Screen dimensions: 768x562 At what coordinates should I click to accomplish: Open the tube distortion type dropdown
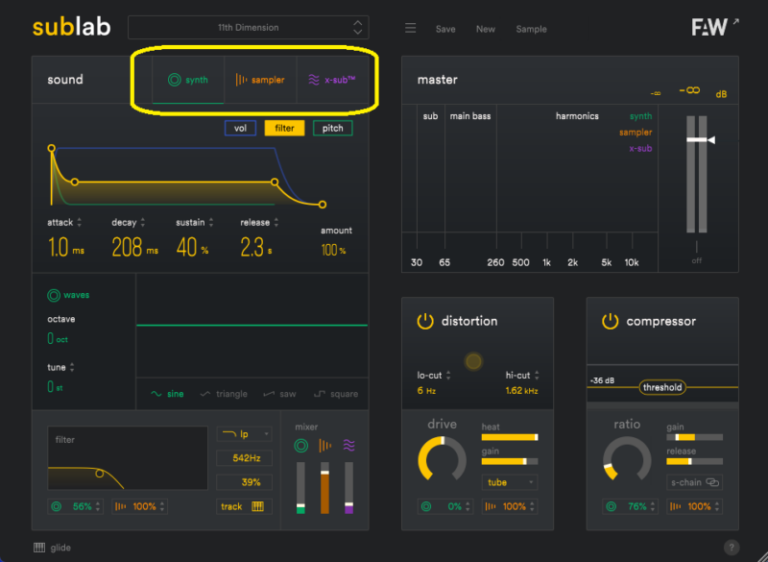point(510,482)
